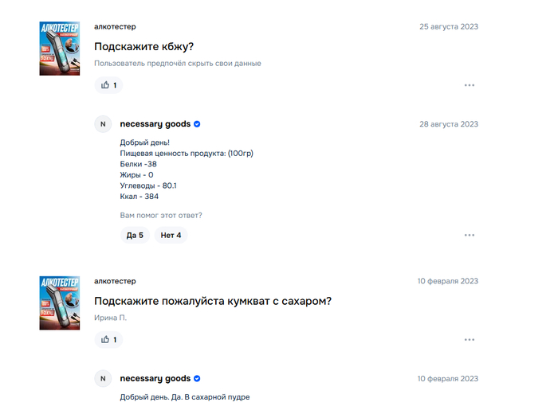Open options menu for кумкват question
Screen dimensions: 558x406
tap(470, 340)
